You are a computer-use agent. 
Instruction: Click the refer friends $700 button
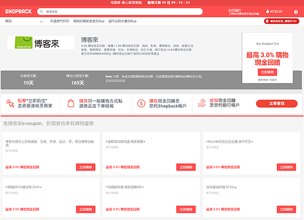click(x=281, y=21)
